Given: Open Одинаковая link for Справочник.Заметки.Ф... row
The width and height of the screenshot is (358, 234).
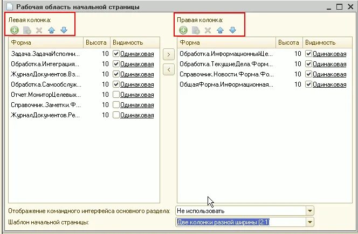Looking at the screenshot, I should 137,105.
